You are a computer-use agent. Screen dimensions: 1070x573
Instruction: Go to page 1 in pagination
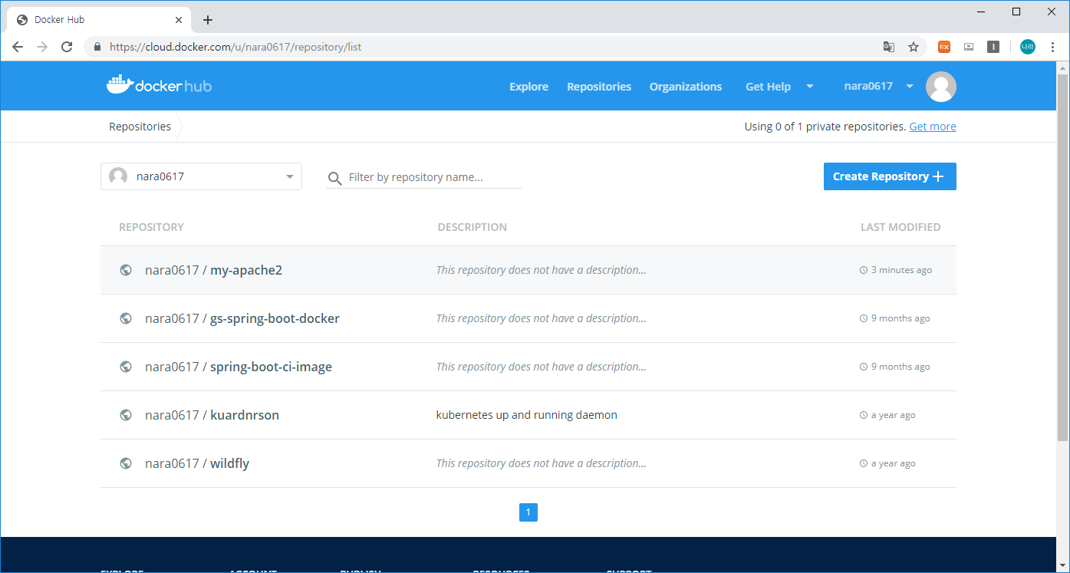point(528,512)
